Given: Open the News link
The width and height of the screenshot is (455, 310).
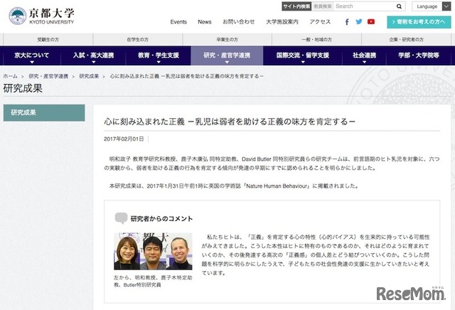Looking at the screenshot, I should (205, 22).
